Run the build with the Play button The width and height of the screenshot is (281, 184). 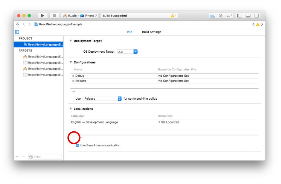(42, 16)
